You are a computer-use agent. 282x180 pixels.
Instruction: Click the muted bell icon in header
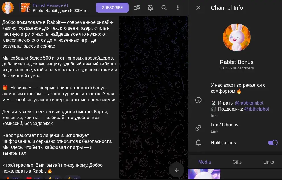coord(150,8)
